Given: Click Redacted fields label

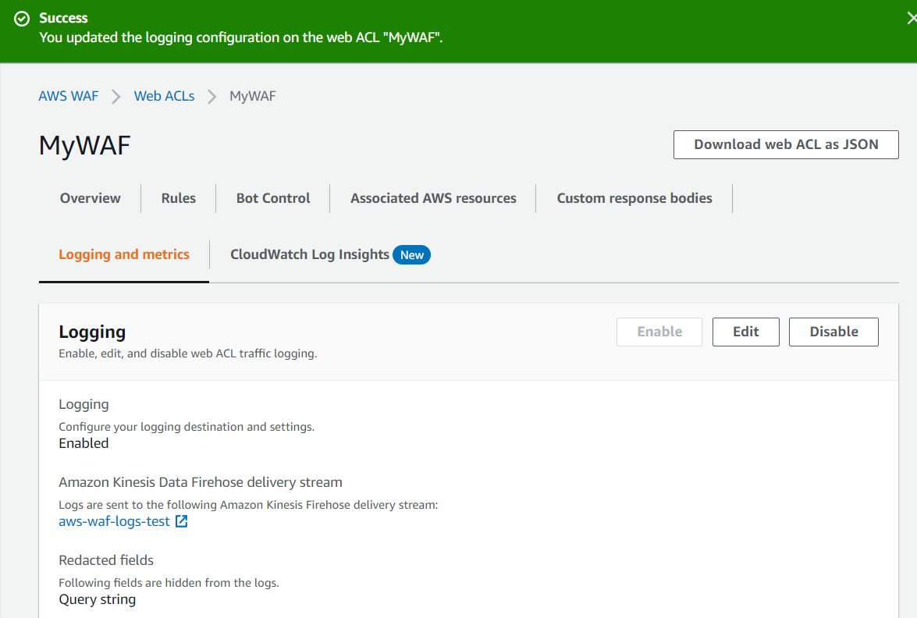Looking at the screenshot, I should pyautogui.click(x=106, y=560).
